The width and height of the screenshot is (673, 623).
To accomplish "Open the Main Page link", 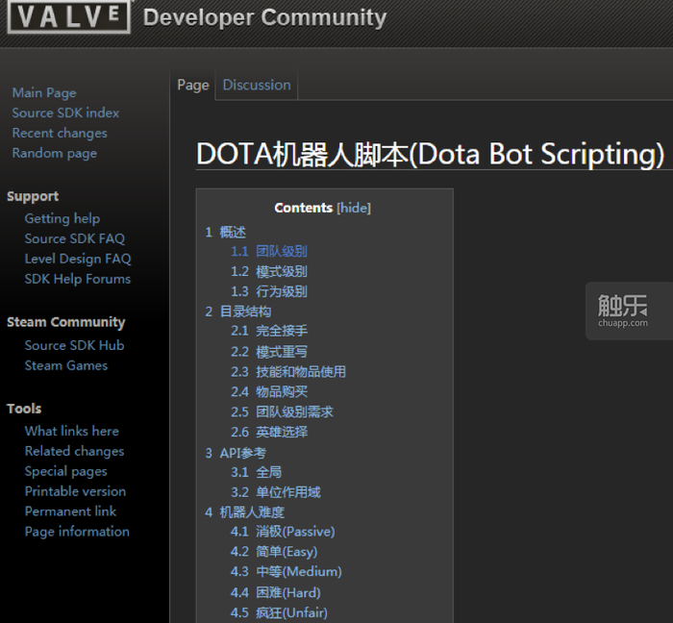I will tap(44, 92).
